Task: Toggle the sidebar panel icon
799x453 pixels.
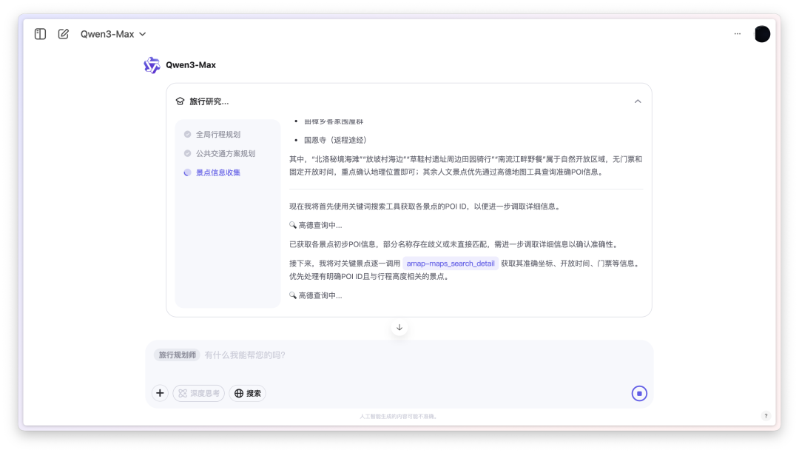Action: pyautogui.click(x=40, y=34)
